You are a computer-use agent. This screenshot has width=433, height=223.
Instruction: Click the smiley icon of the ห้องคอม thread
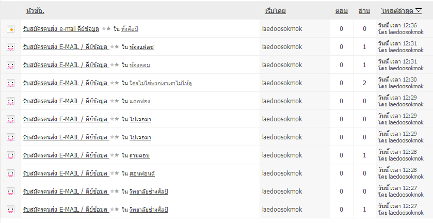tap(10, 66)
